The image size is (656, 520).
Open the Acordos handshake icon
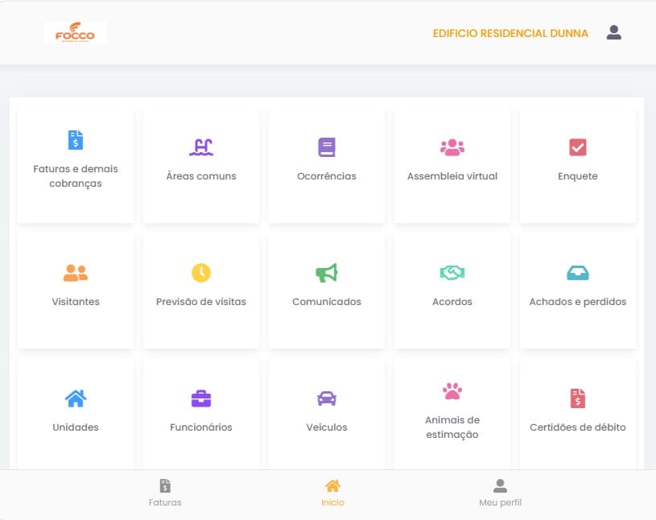click(452, 272)
